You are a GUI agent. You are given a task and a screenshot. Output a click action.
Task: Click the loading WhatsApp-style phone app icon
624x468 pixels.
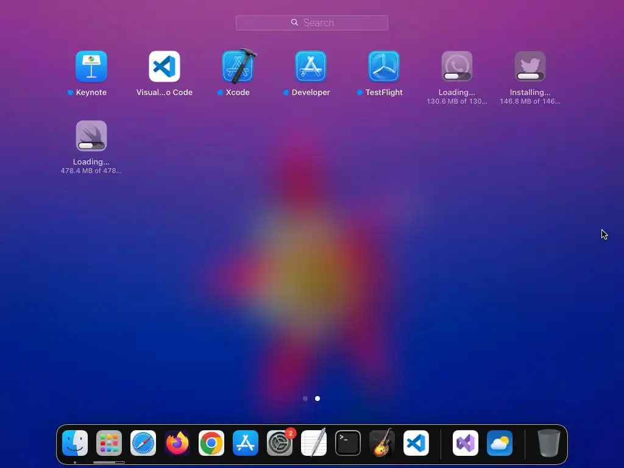coord(457,66)
